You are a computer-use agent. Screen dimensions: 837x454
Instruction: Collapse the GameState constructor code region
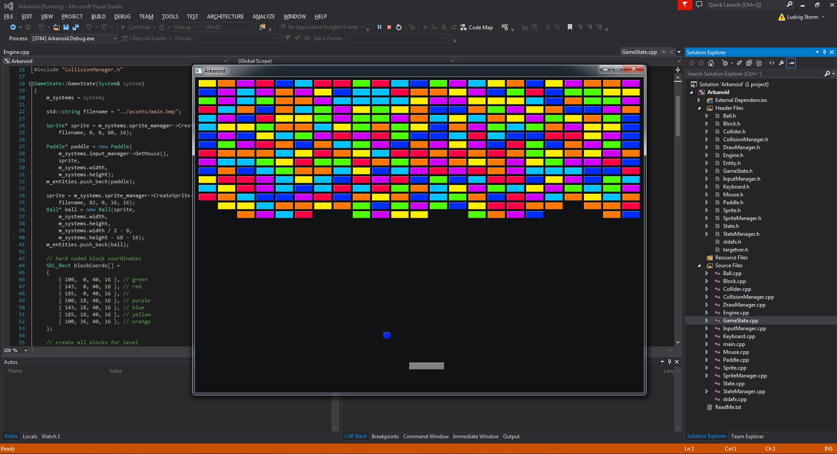click(x=31, y=84)
